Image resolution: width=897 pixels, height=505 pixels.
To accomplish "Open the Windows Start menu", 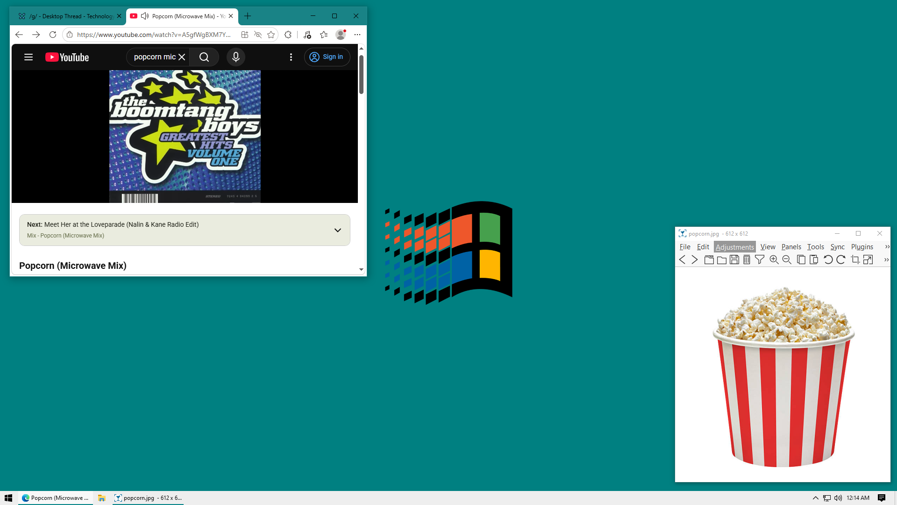I will [x=8, y=498].
